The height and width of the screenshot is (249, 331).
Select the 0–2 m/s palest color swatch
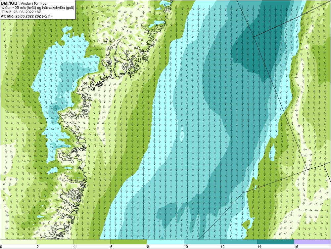[x=18, y=242]
